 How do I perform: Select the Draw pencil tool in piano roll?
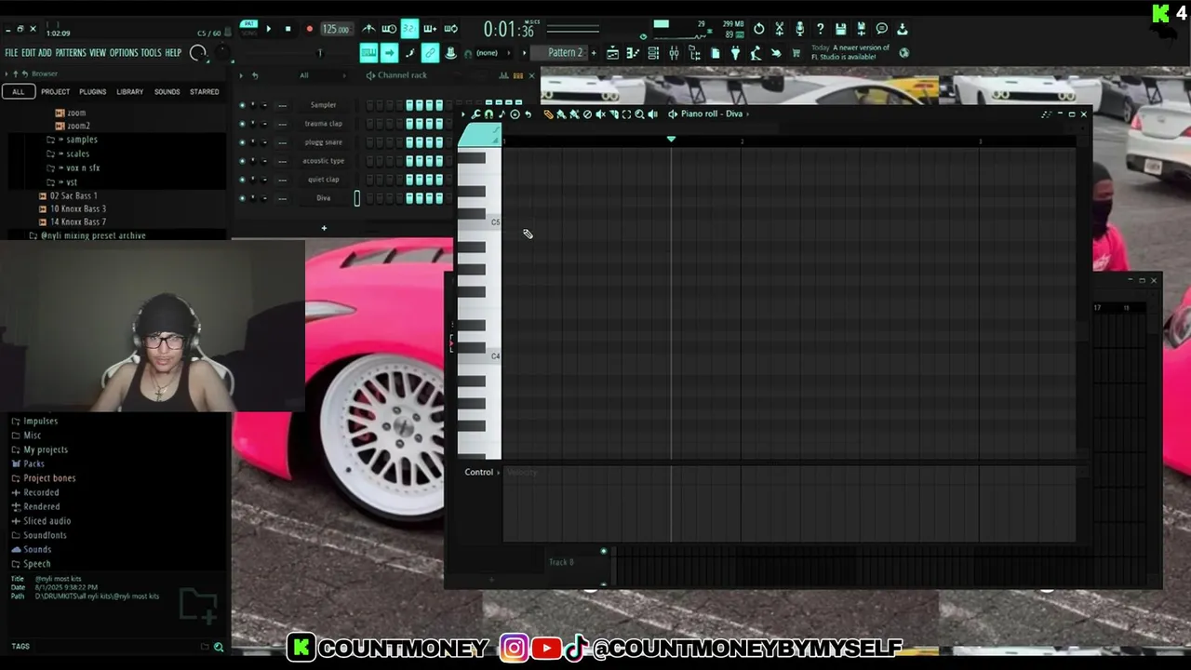549,114
